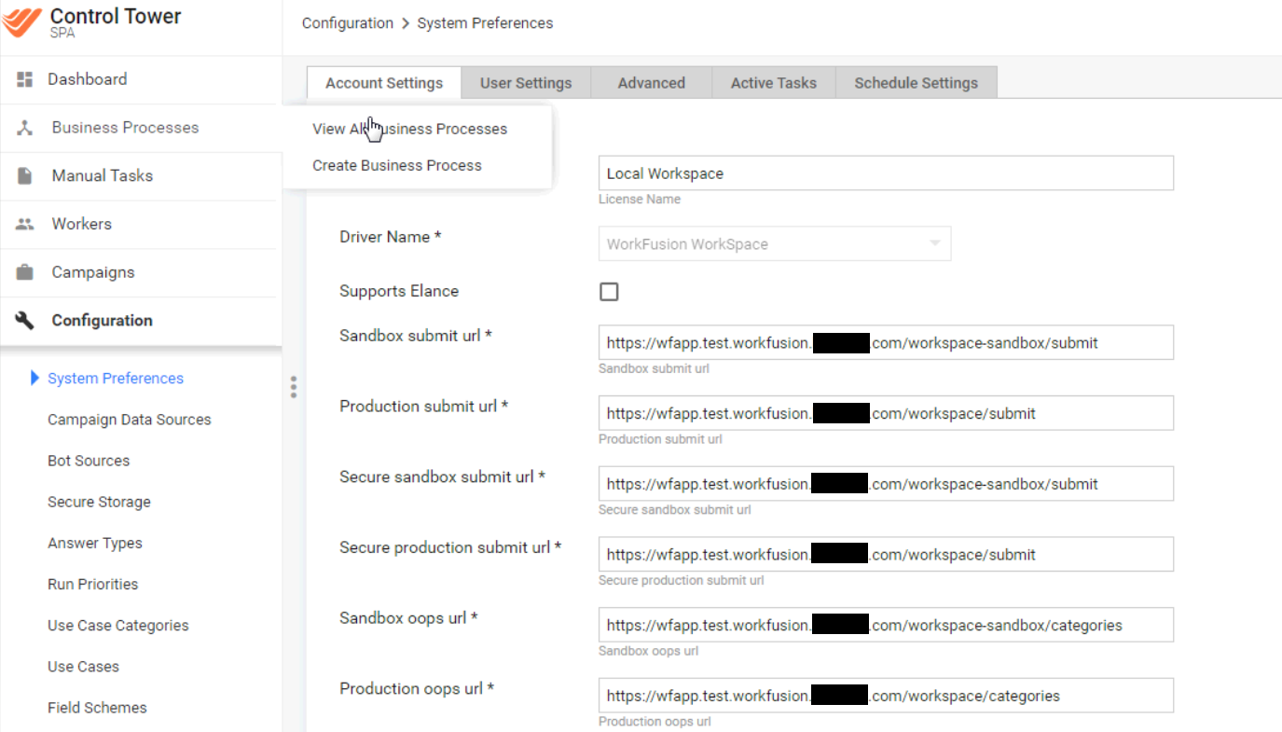The height and width of the screenshot is (732, 1282).
Task: Select System Preferences in the sidebar
Action: [116, 379]
